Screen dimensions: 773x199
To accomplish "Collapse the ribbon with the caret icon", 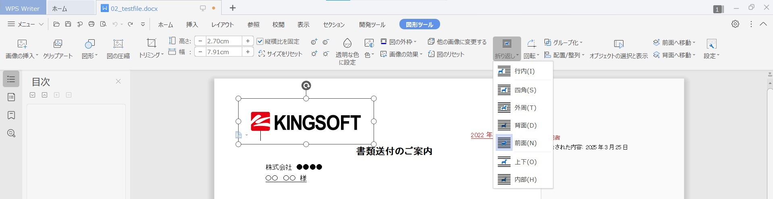I will point(763,24).
